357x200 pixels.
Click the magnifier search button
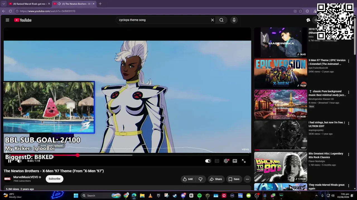221,20
